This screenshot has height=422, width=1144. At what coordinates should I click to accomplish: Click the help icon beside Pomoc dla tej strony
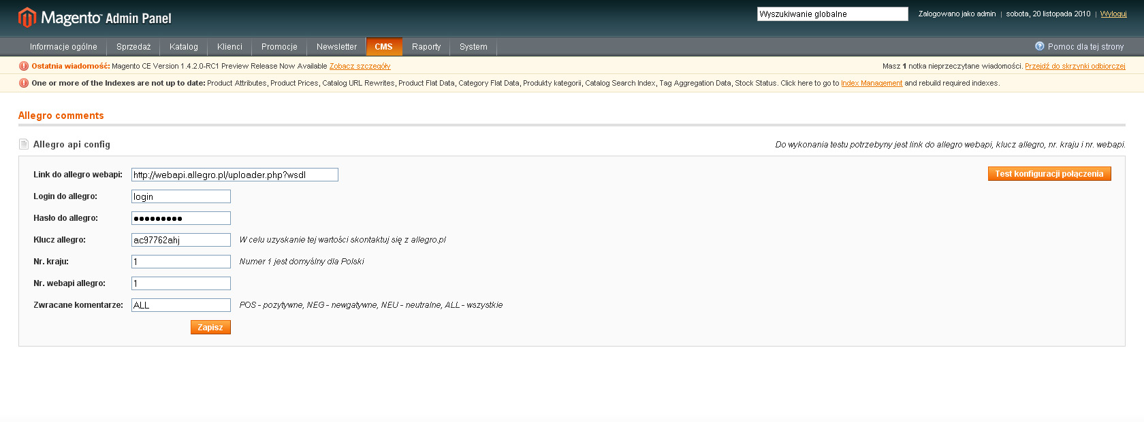[x=1039, y=46]
